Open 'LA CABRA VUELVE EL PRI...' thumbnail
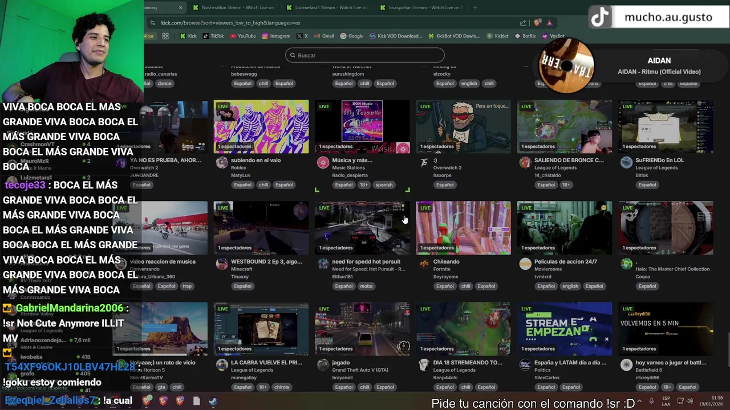The height and width of the screenshot is (410, 730). pyautogui.click(x=261, y=329)
